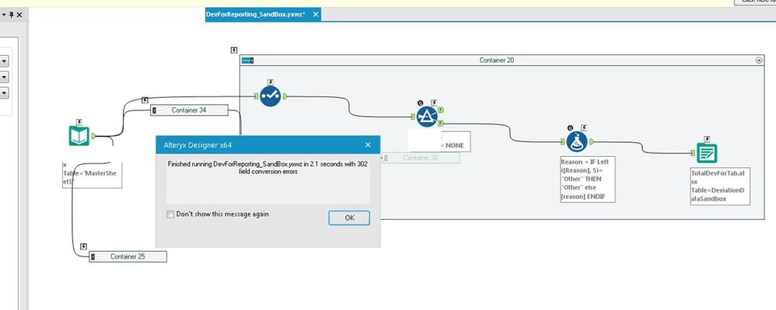The image size is (776, 310).
Task: Toggle Container 20 disable switch
Action: [x=247, y=61]
